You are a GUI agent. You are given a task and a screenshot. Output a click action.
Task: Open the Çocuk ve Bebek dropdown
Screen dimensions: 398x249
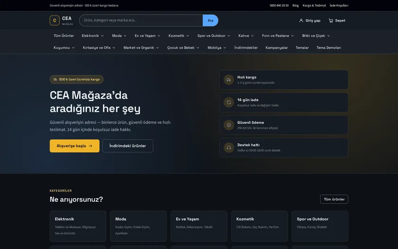tap(183, 48)
